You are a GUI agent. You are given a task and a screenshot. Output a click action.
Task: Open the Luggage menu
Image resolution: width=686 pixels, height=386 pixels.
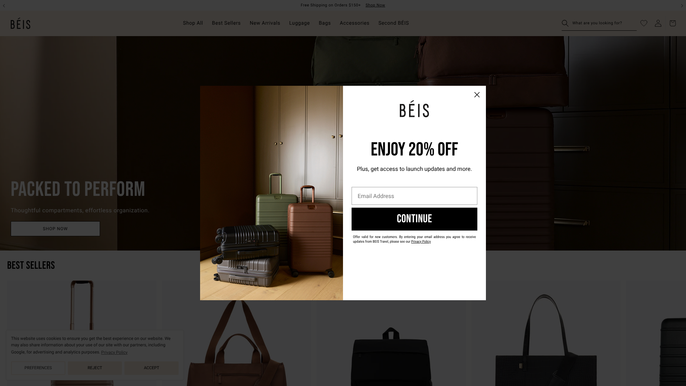click(x=299, y=23)
